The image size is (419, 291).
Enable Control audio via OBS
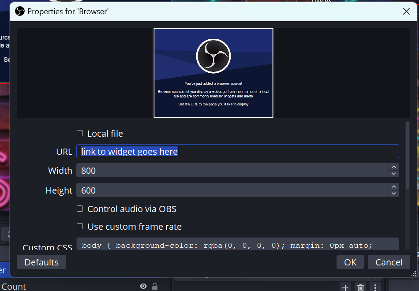click(80, 209)
